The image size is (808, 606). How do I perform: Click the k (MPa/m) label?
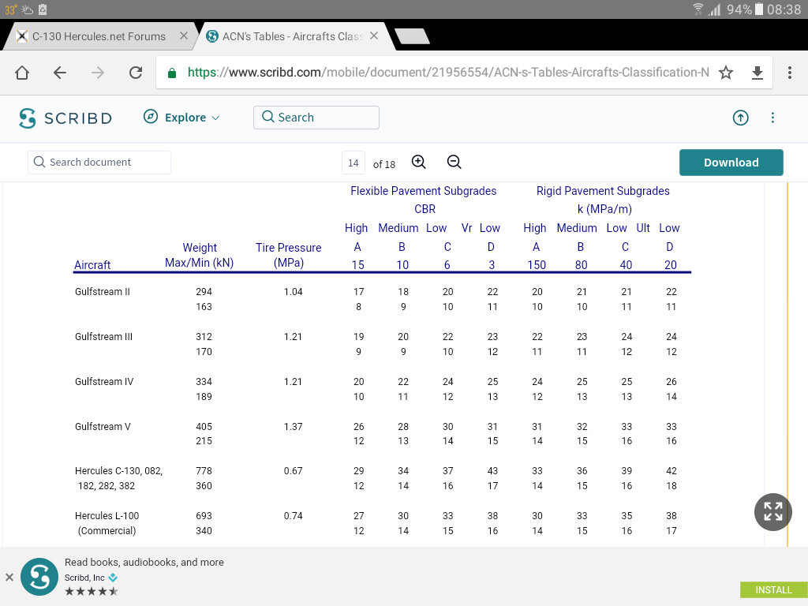point(604,209)
